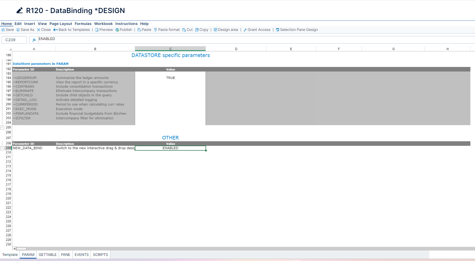Open the Help menu

point(144,24)
